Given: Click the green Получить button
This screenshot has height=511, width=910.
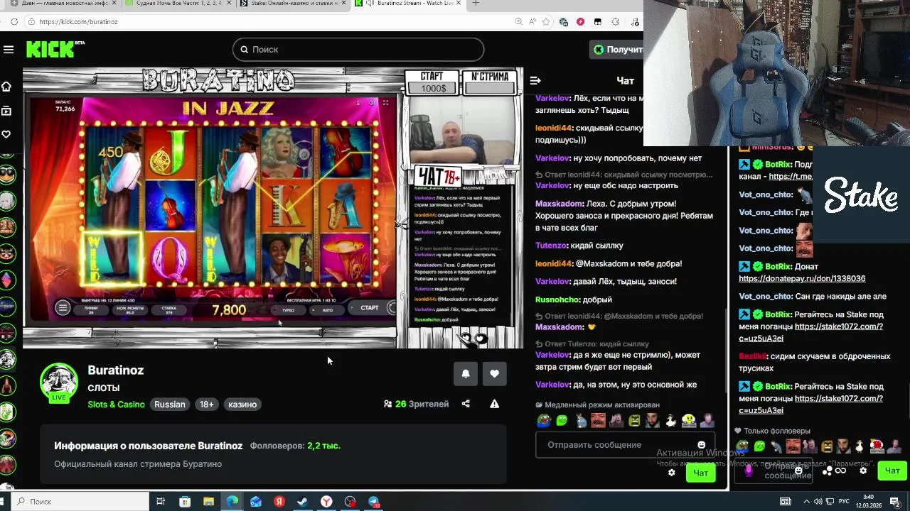Looking at the screenshot, I should [x=617, y=50].
